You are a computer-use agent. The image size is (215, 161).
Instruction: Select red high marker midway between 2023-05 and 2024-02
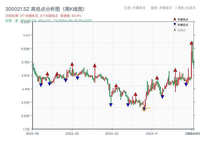tap(95, 65)
